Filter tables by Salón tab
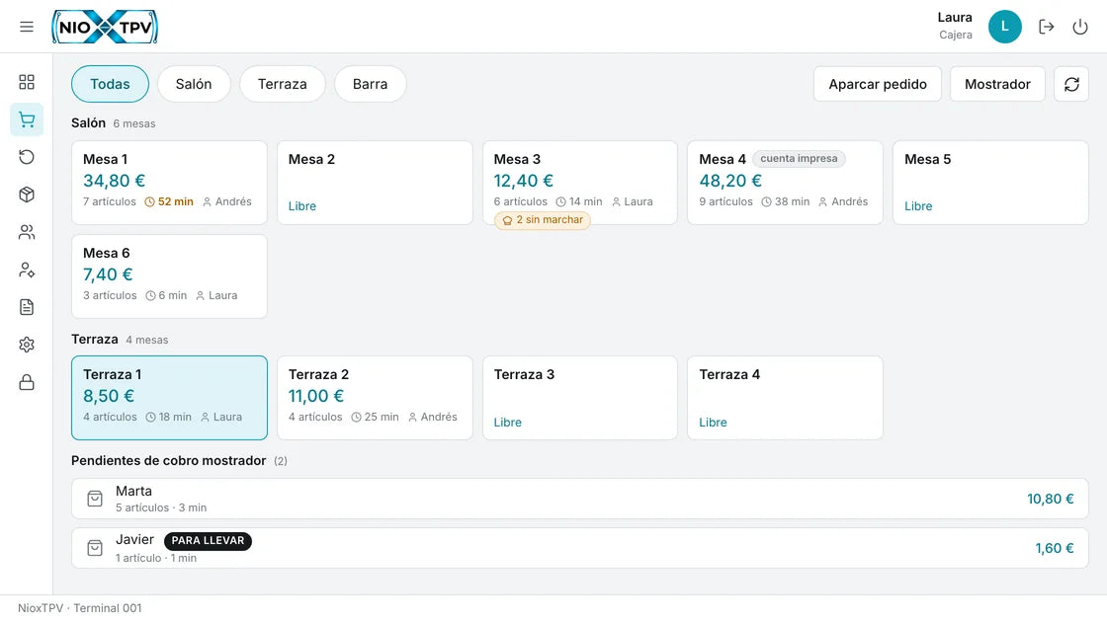Screen dimensions: 1107x622 click(194, 84)
